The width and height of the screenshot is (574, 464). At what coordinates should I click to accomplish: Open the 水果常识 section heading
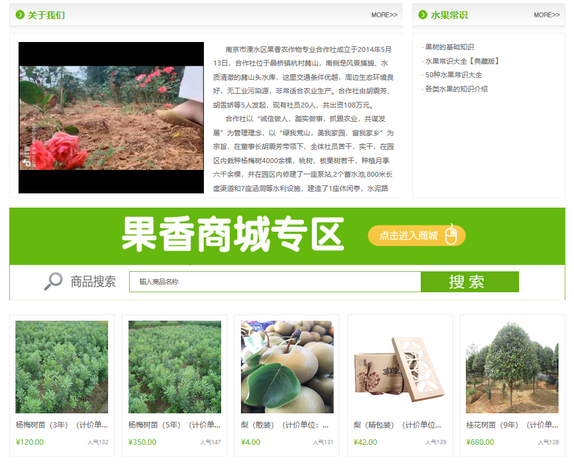coord(449,15)
